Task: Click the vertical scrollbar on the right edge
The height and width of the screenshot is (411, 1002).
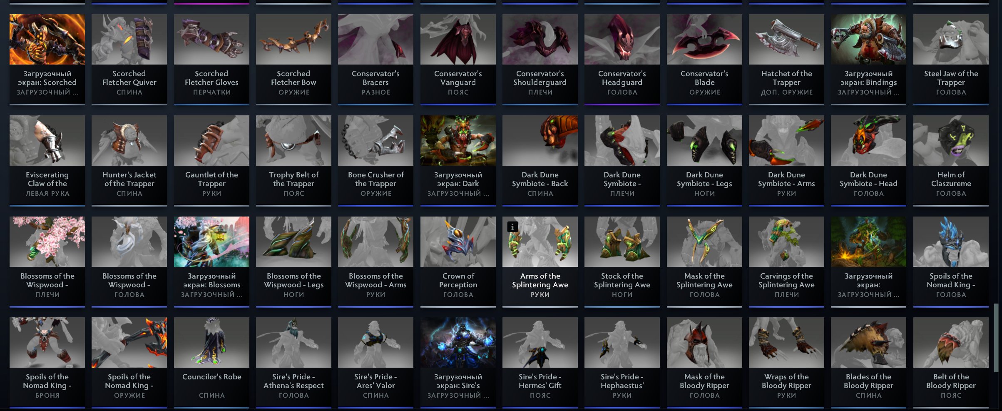Action: (x=996, y=338)
